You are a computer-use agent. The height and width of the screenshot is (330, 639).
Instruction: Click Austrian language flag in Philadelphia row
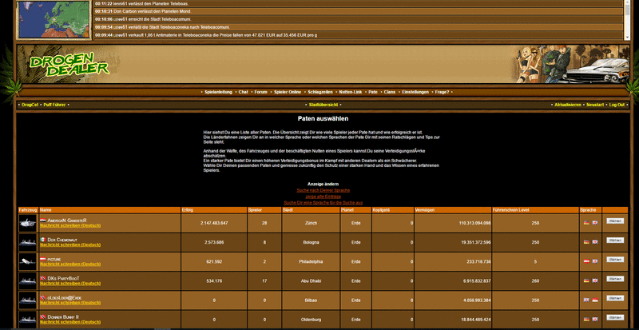[586, 261]
